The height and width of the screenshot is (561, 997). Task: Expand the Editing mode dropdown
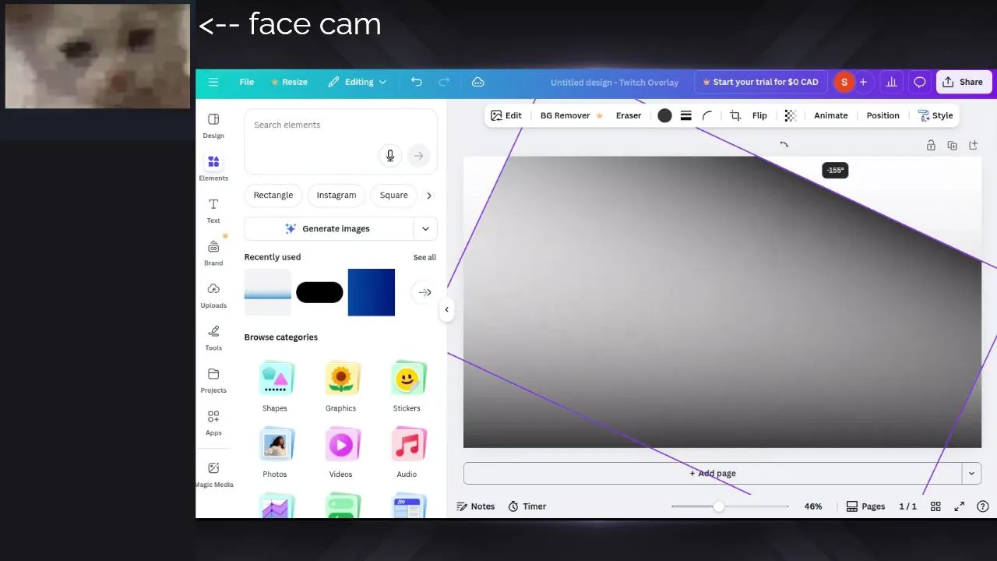tap(357, 82)
